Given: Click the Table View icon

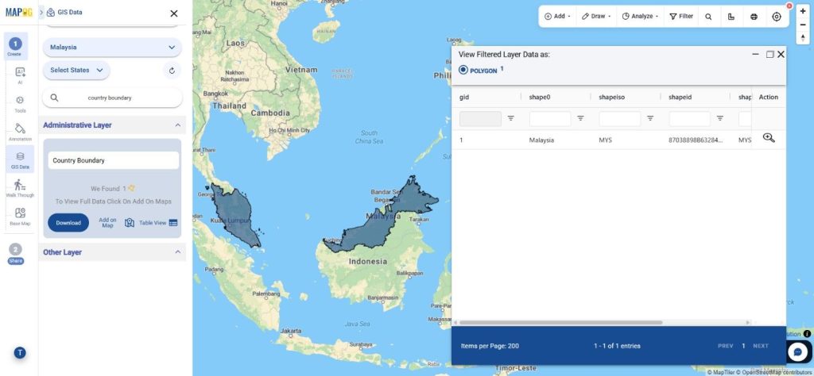Looking at the screenshot, I should [173, 223].
